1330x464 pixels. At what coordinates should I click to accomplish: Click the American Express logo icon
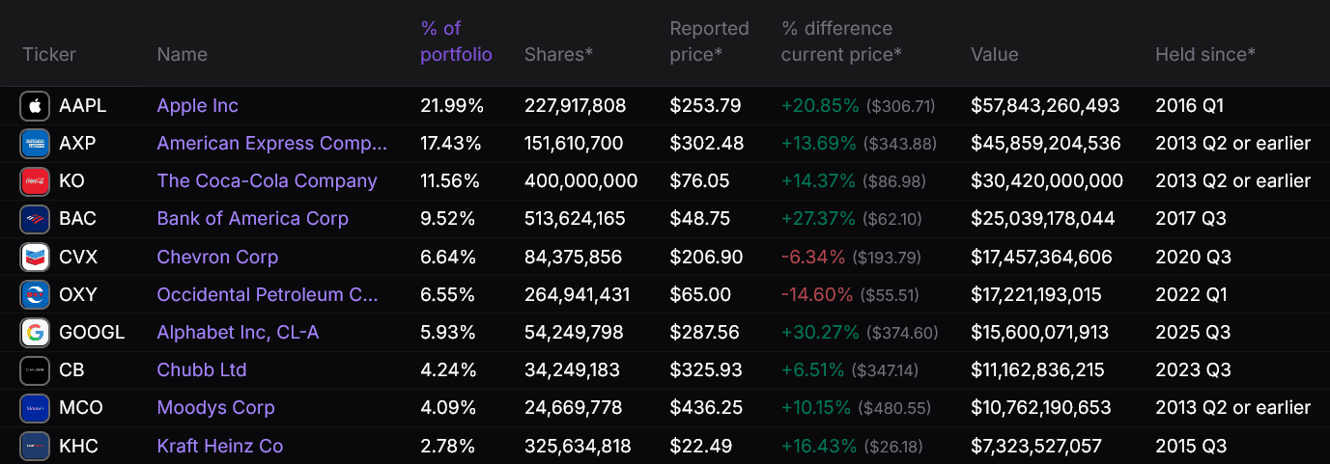[x=35, y=144]
